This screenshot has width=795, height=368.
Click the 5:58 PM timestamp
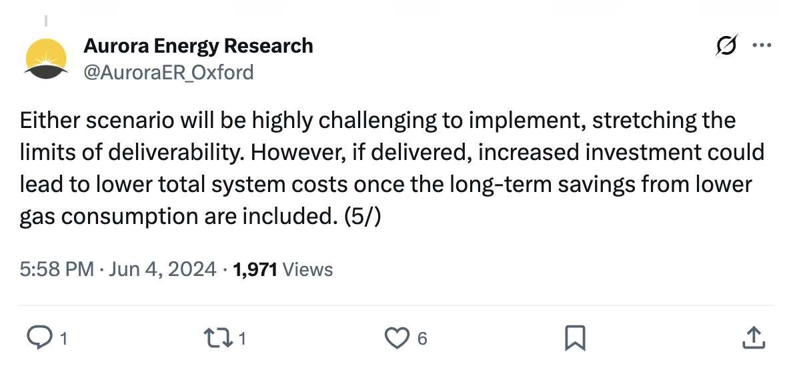56,269
